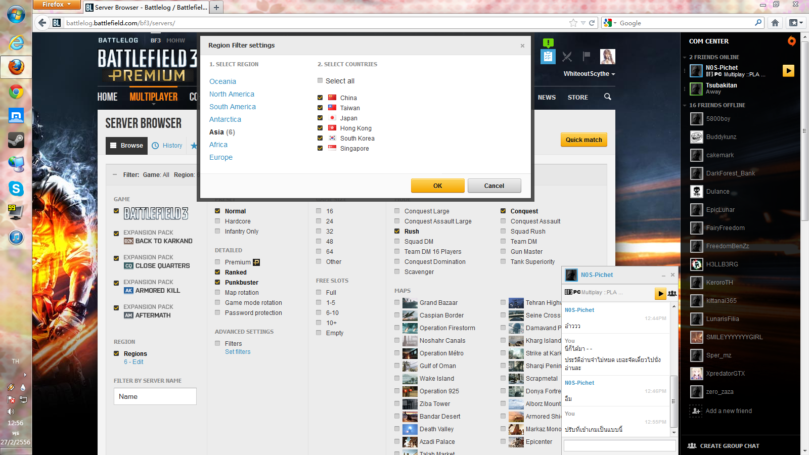Viewport: 809px width, 455px height.
Task: Open Skype from the taskbar
Action: (x=16, y=189)
